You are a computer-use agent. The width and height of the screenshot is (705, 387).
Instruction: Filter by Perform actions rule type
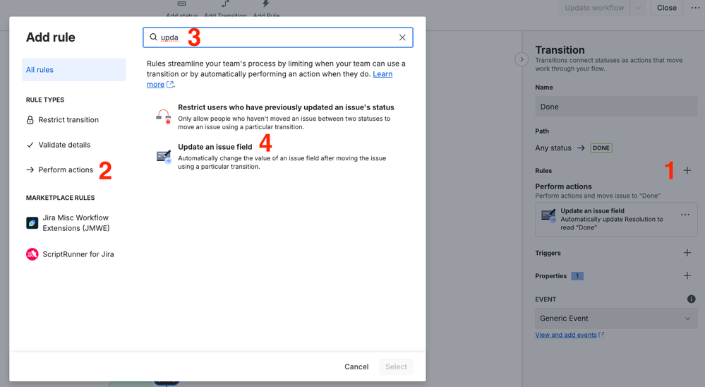click(x=65, y=169)
